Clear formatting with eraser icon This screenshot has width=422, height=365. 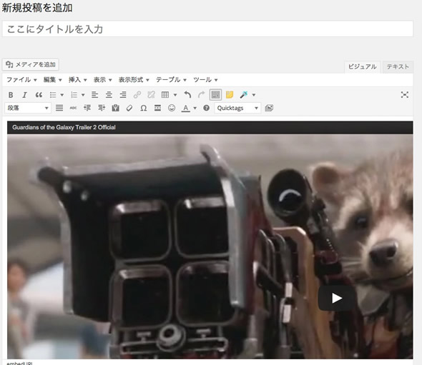(x=129, y=108)
